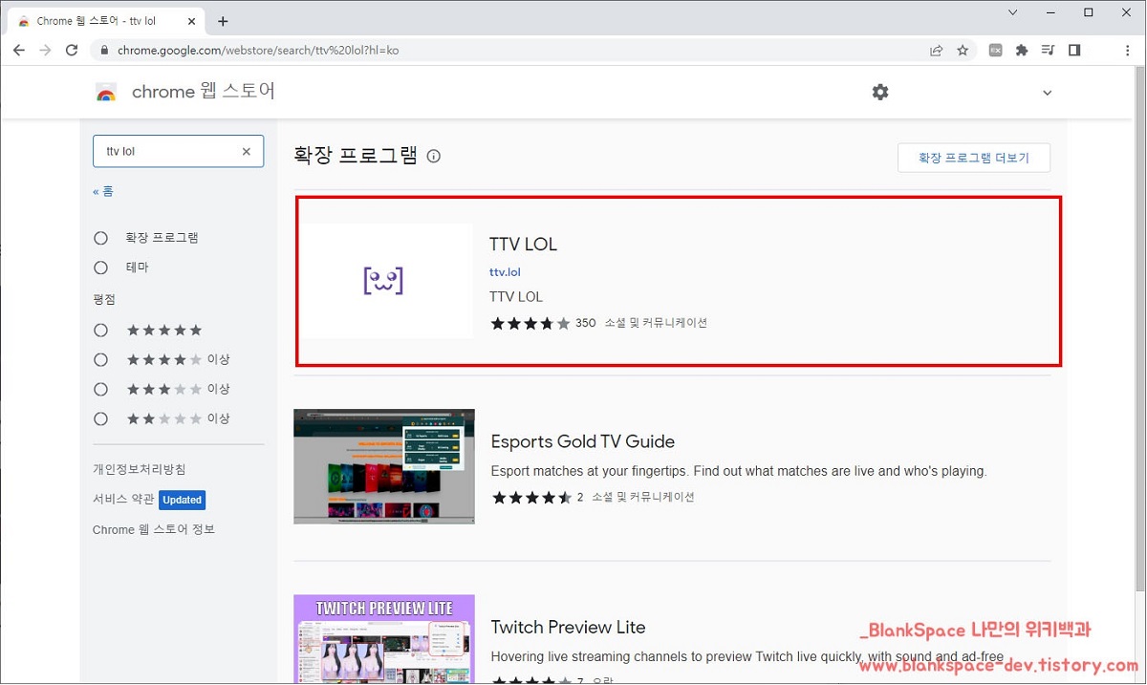The height and width of the screenshot is (685, 1147).
Task: Click 확장 프로그램 더보기 button
Action: click(974, 158)
